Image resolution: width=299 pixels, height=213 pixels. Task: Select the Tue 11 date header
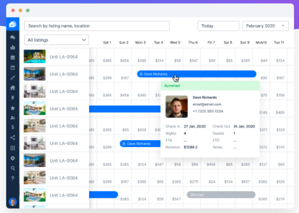click(279, 42)
